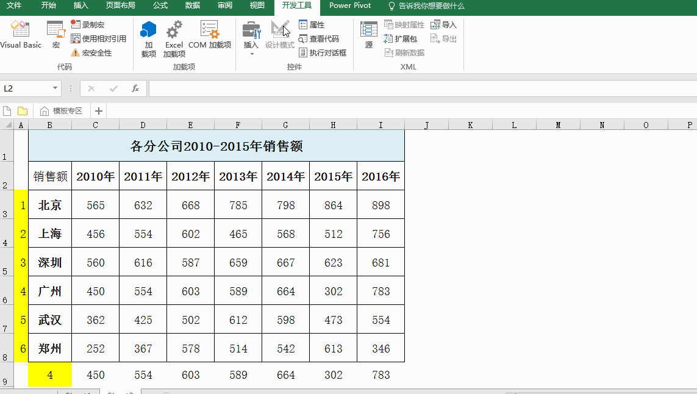
Task: Open the 加载项 add-ins store icon
Action: coord(149,38)
